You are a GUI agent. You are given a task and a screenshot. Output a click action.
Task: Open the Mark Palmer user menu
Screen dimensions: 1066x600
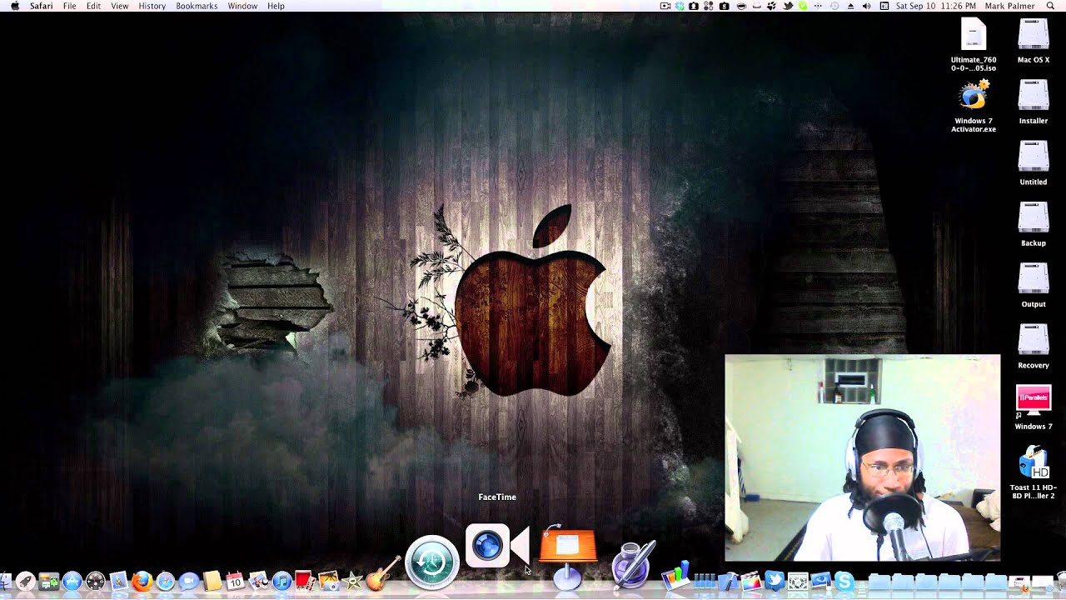click(1009, 6)
